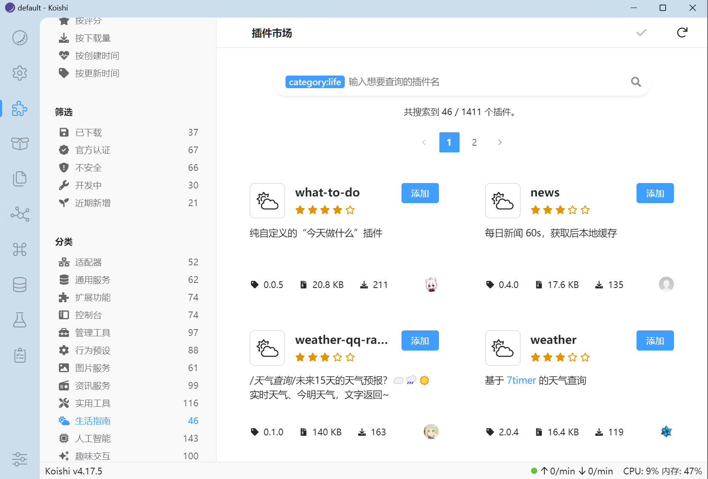Open the 7timer link
708x479 pixels.
coord(521,380)
